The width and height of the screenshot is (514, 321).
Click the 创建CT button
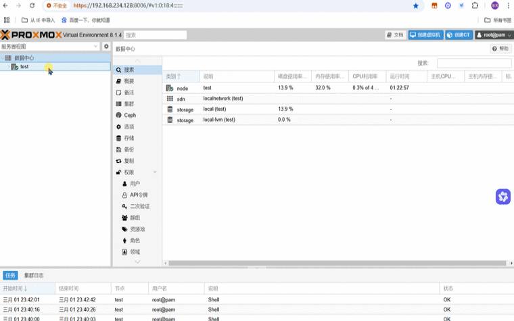point(459,34)
